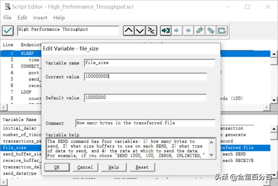Select SLEEP line 1 in script
278x186 pixels.
21,53
